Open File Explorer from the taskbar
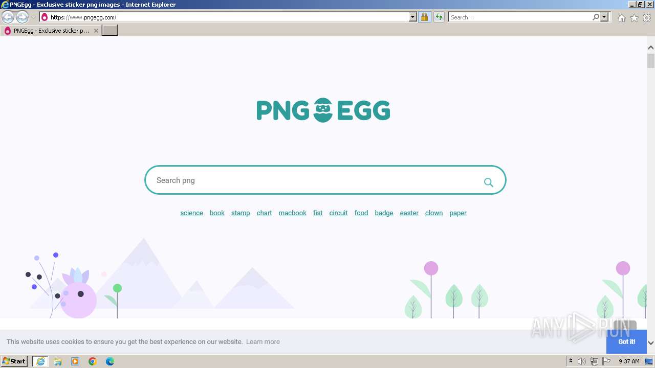Viewport: 655px width, 368px height. tap(58, 361)
